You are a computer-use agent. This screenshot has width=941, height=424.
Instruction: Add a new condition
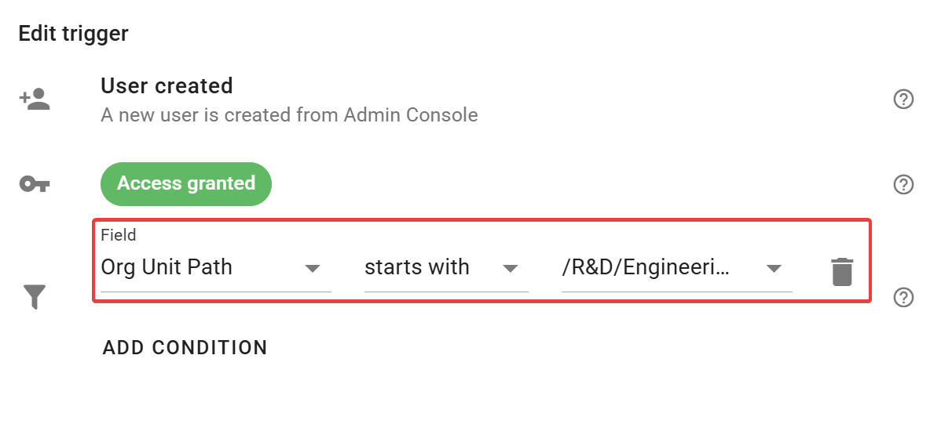pos(185,347)
